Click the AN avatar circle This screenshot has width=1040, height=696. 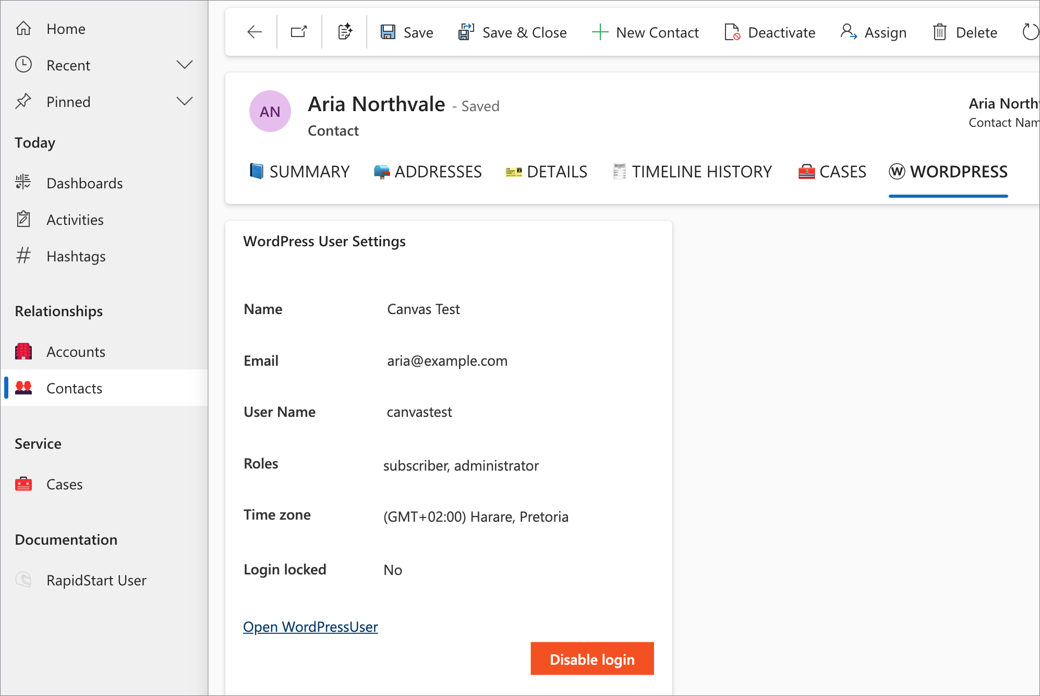click(x=270, y=111)
